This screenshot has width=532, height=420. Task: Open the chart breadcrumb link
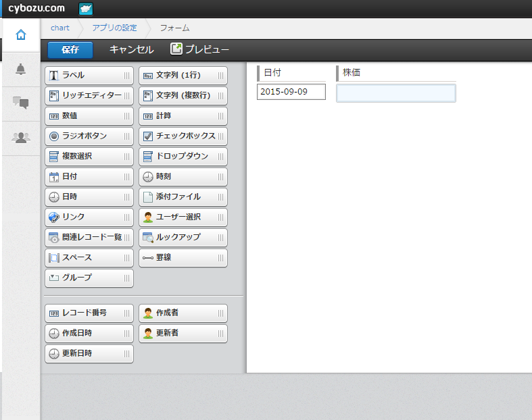coord(60,28)
